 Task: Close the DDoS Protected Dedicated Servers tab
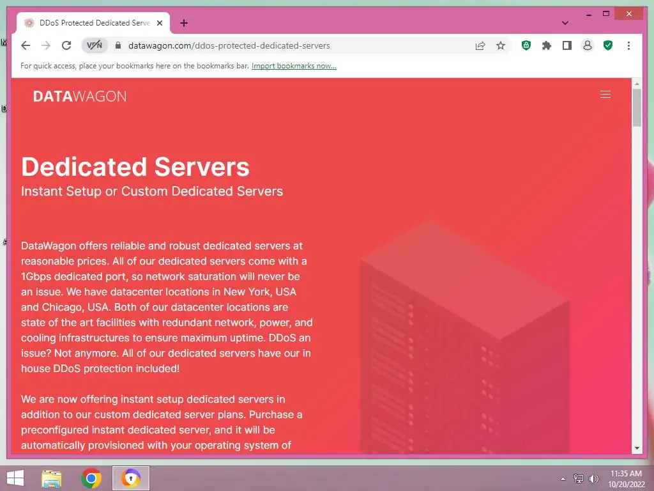pos(159,23)
